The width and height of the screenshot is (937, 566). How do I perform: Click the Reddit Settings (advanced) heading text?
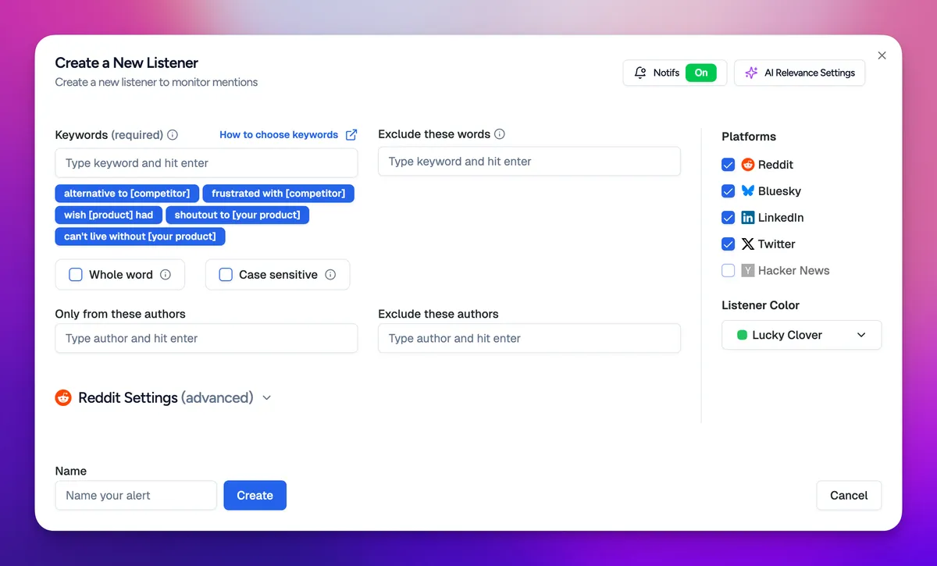coord(166,398)
